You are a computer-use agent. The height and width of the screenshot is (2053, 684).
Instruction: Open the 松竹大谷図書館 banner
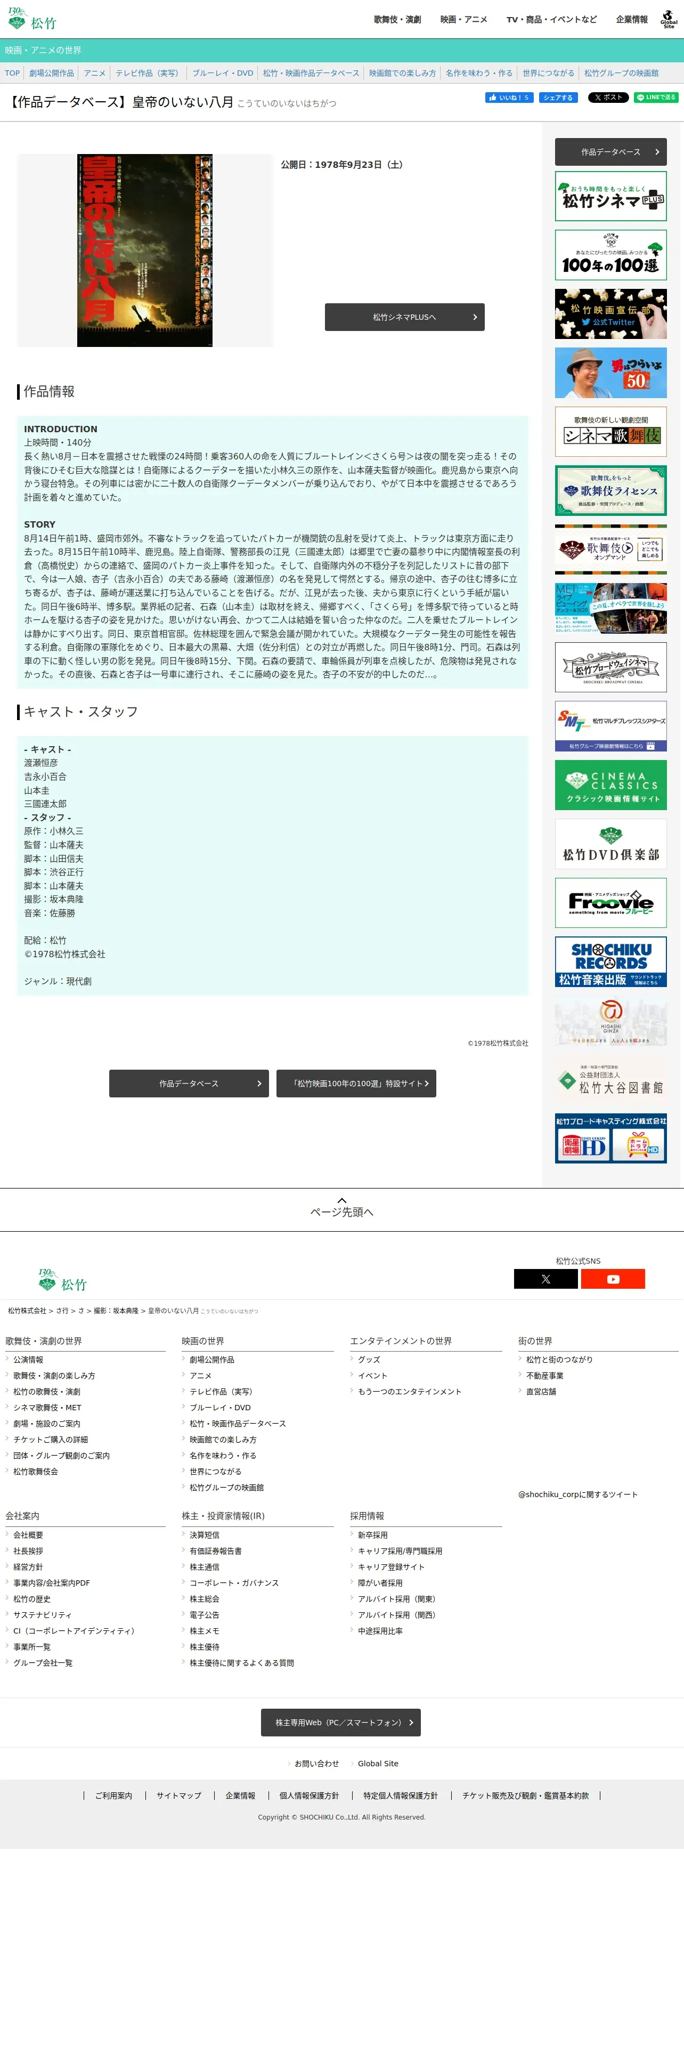click(x=610, y=1080)
